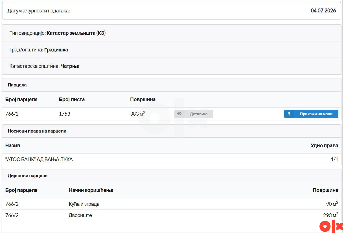Click the house icon on Детално button
346x236 pixels.
[x=179, y=114]
